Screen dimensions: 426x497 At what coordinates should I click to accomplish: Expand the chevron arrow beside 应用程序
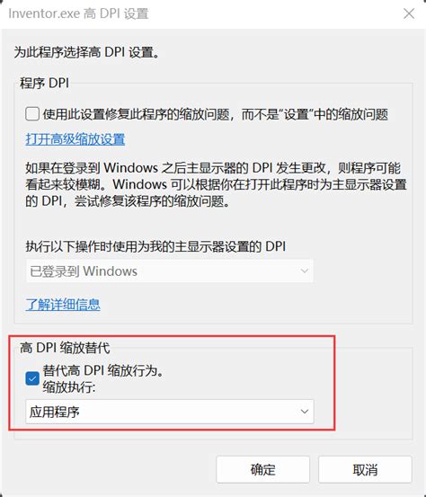[305, 412]
